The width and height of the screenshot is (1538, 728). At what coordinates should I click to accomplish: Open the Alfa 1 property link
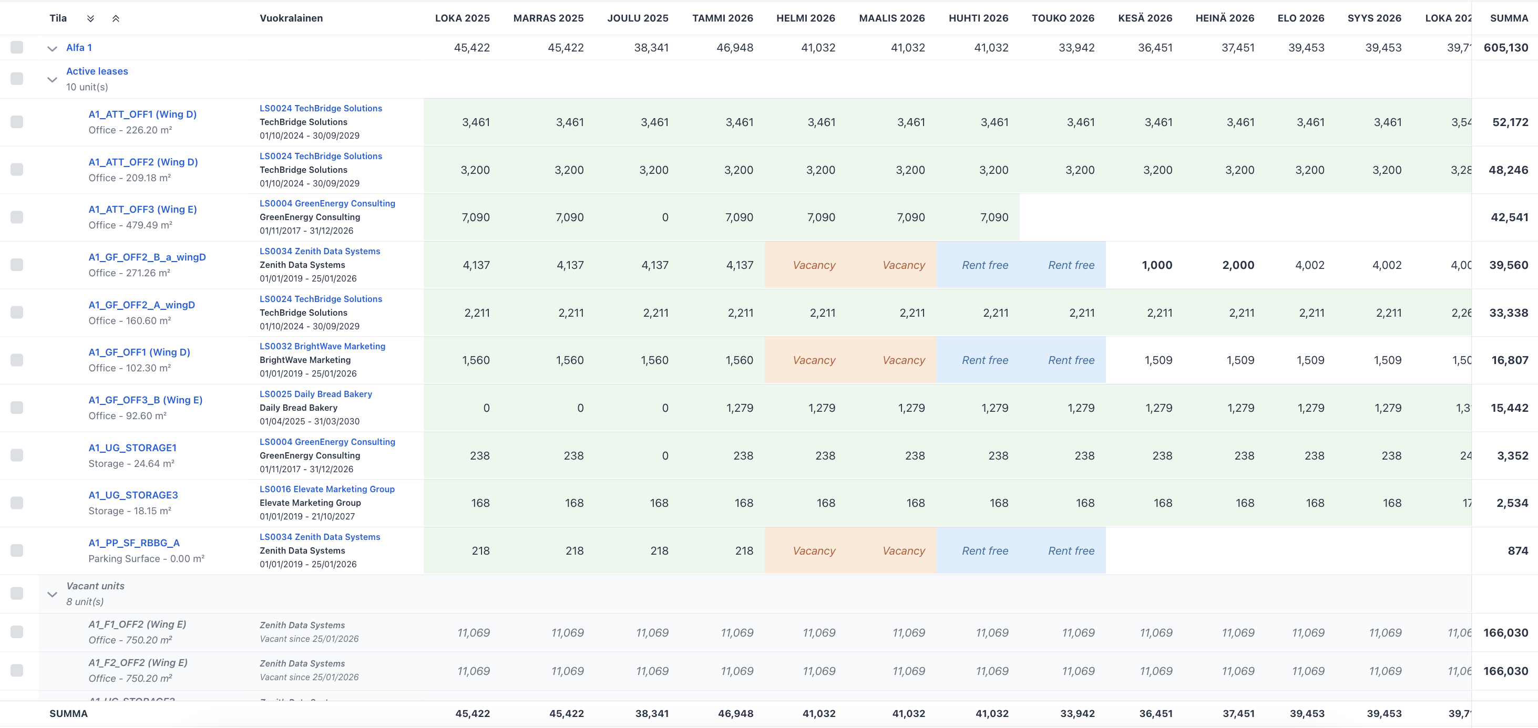79,48
